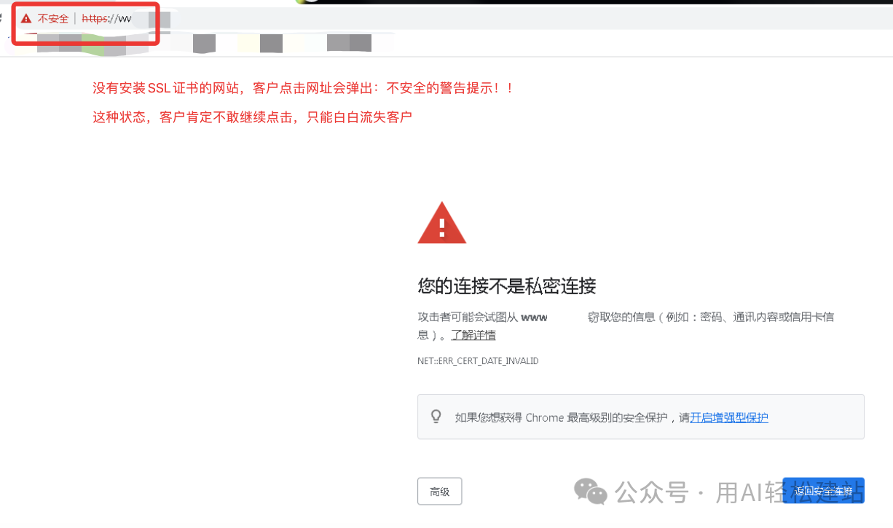Follow the 开启增强型保护 link
Image resolution: width=893 pixels, height=528 pixels.
[x=729, y=417]
